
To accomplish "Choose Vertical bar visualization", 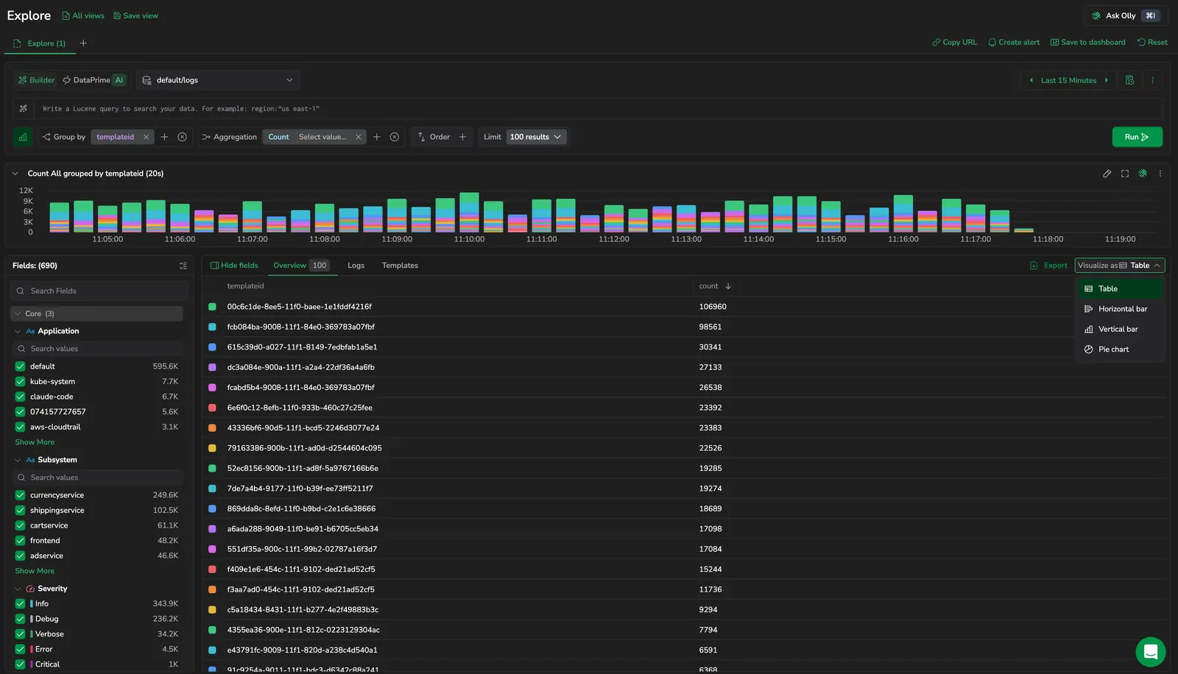I will click(1119, 329).
